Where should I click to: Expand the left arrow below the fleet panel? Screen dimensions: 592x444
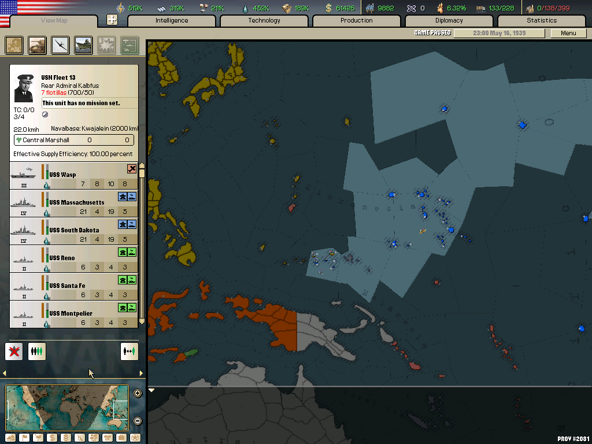[5, 373]
